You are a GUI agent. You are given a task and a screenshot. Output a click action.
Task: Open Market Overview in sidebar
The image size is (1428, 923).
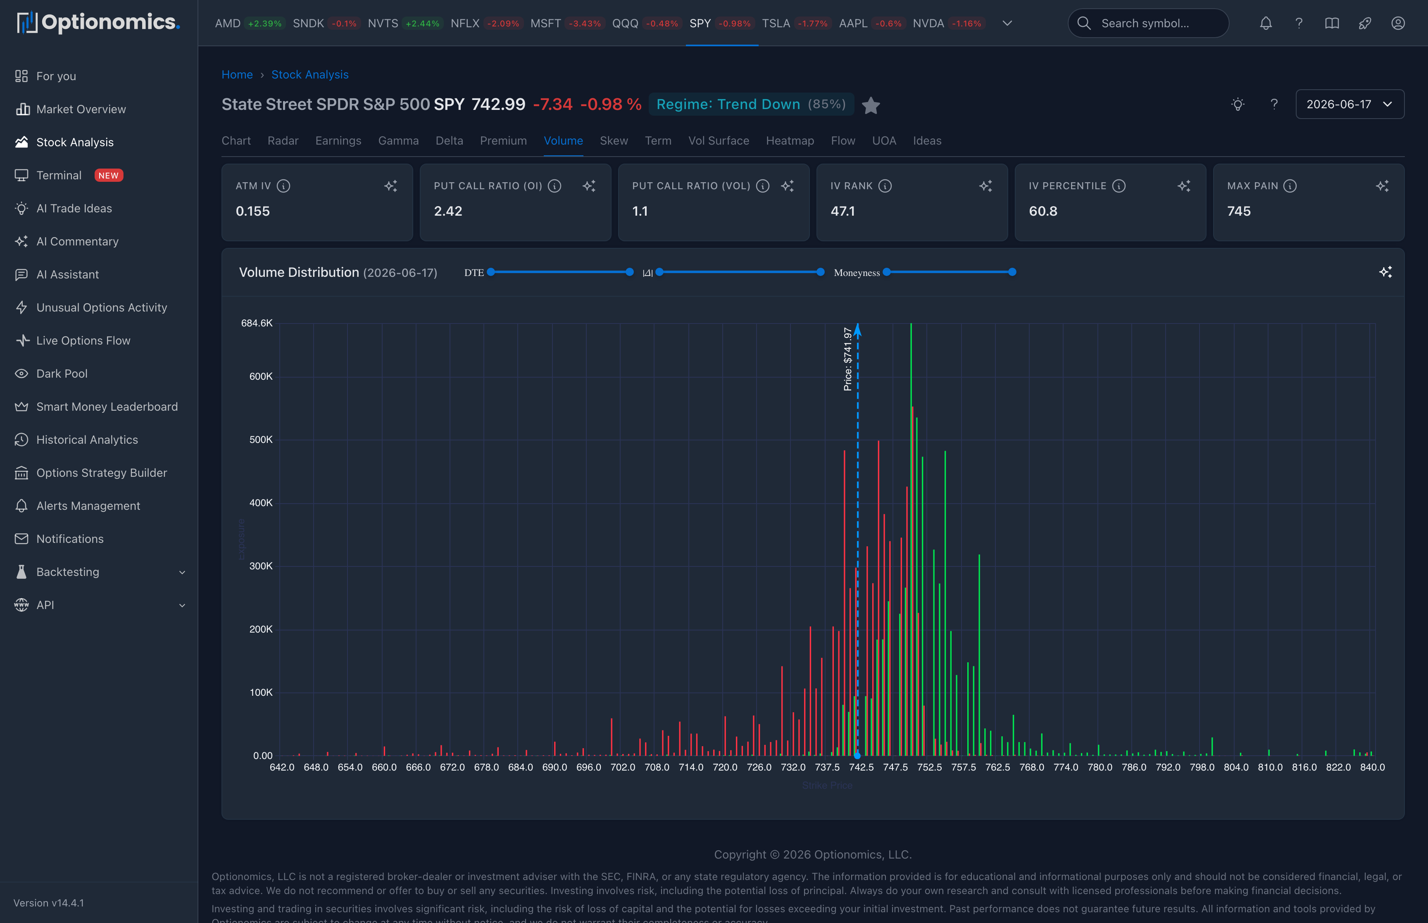click(99, 109)
